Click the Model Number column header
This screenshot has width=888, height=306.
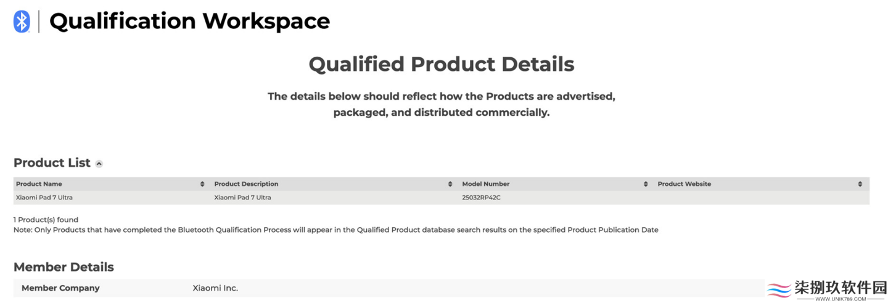tap(486, 184)
